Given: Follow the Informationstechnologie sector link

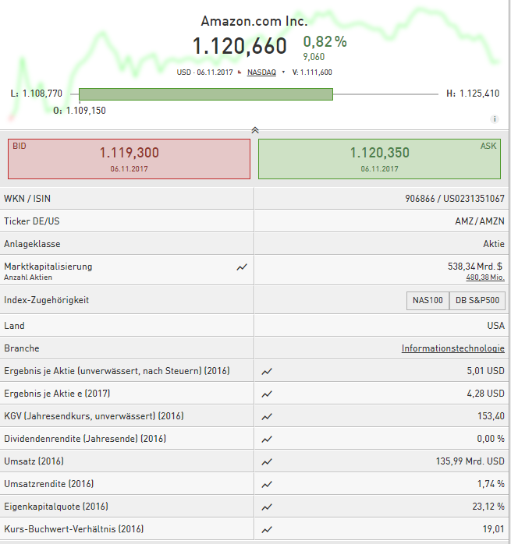Looking at the screenshot, I should [453, 348].
